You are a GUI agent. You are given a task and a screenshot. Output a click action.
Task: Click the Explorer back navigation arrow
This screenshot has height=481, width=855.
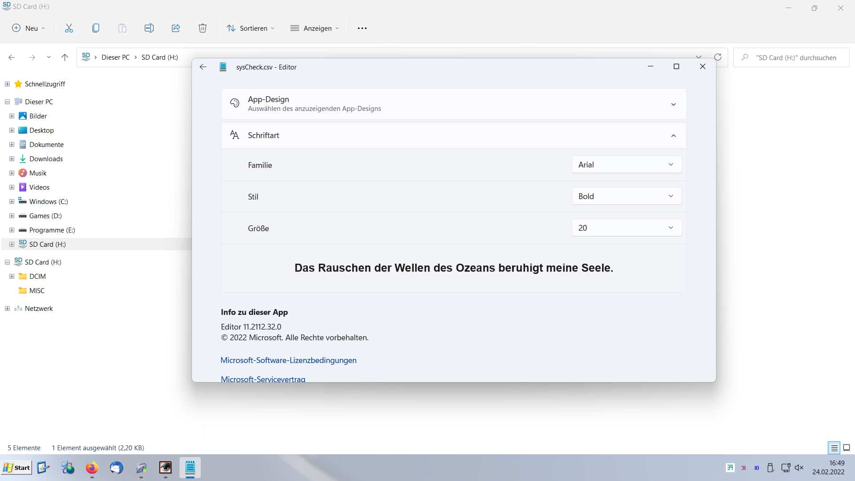tap(12, 57)
